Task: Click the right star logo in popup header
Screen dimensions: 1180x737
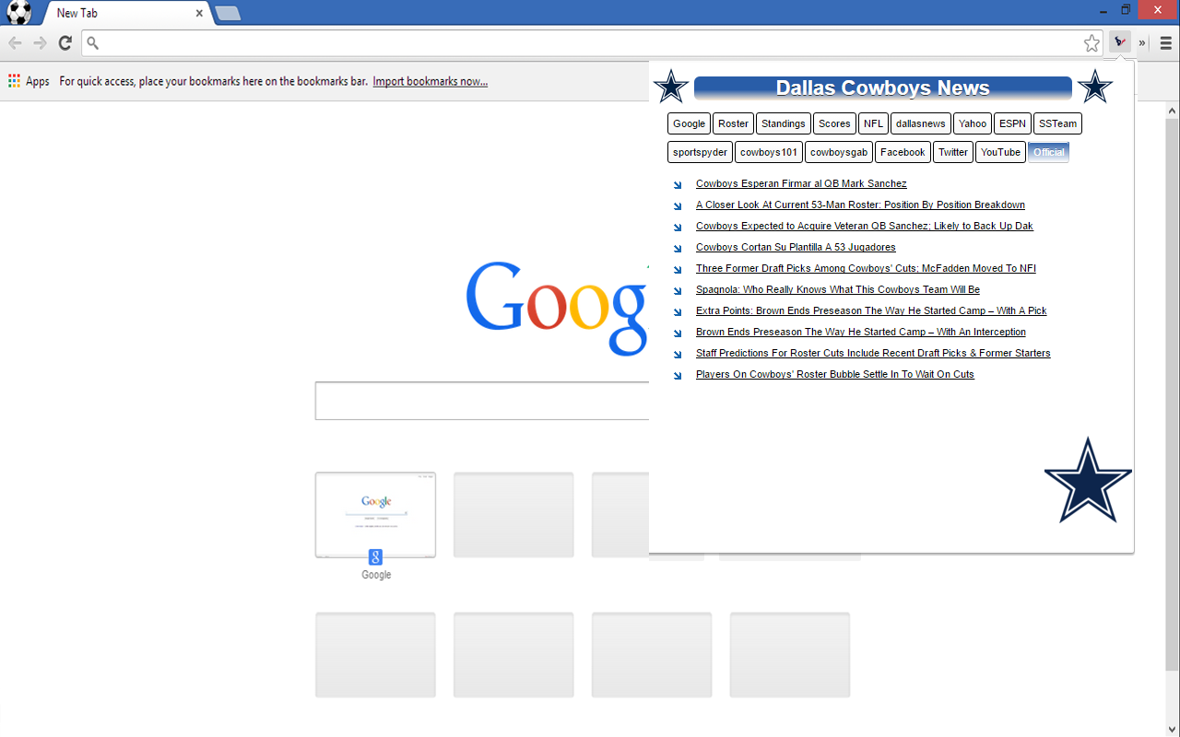Action: pyautogui.click(x=1094, y=87)
